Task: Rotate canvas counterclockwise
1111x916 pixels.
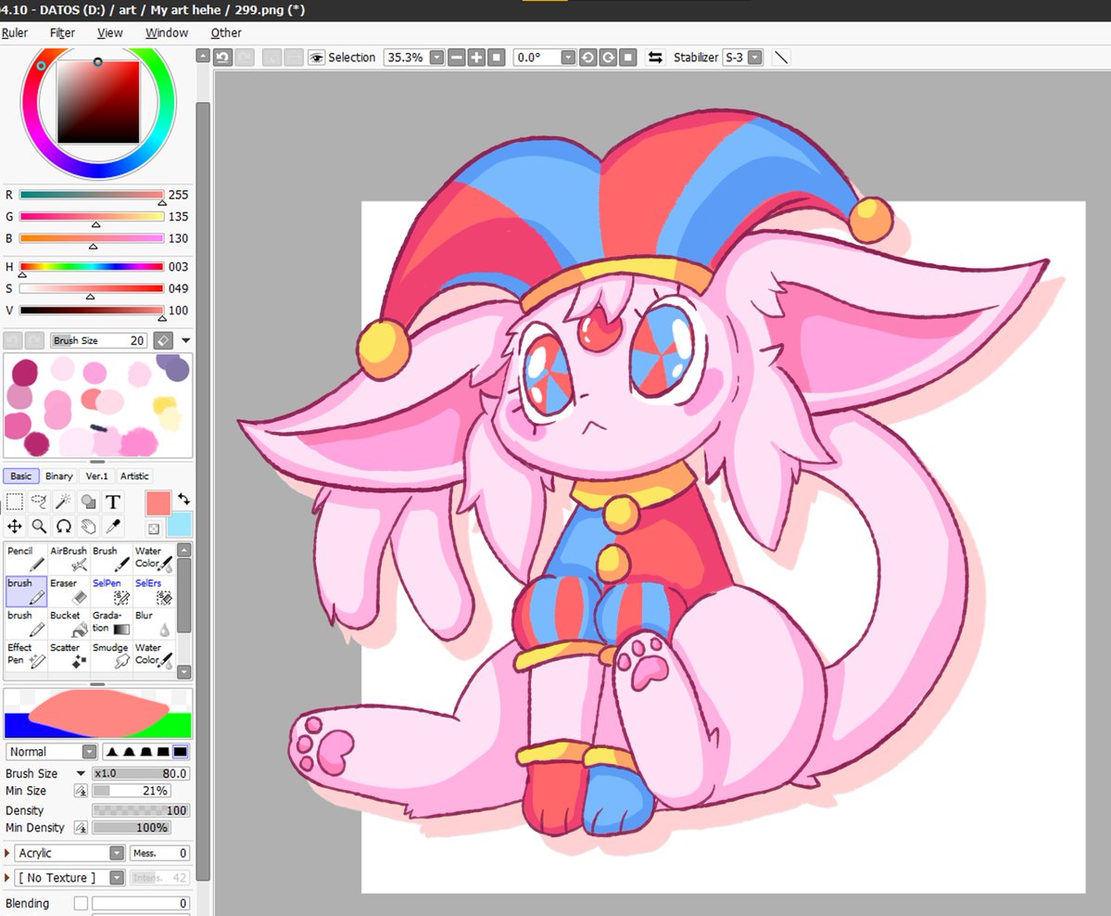Action: pyautogui.click(x=588, y=57)
